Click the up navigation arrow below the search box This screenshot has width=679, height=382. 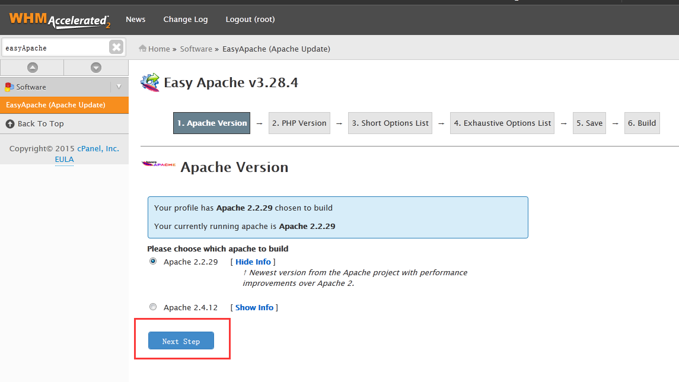[x=33, y=67]
